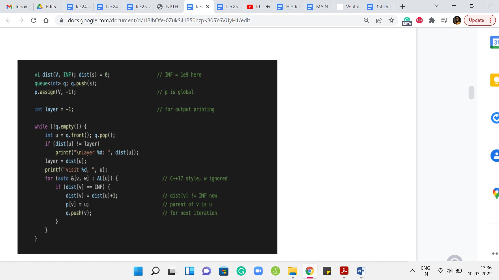
Task: Mute the YouTube tab audio icon
Action: (268, 7)
